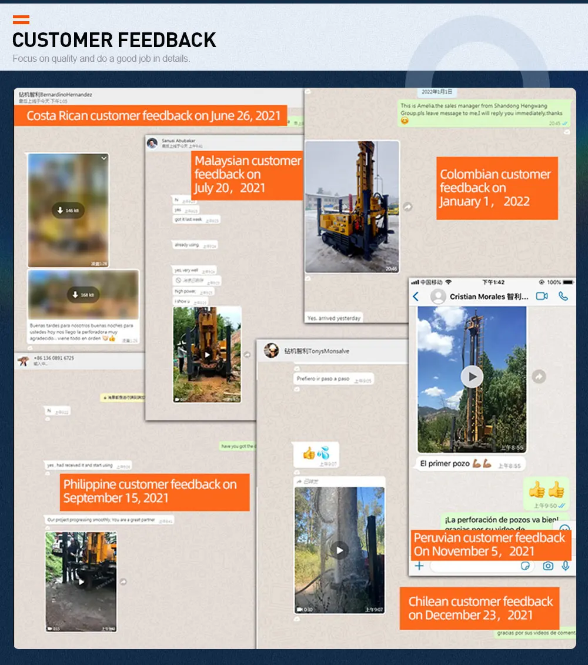
Task: Play video under Philippine customer feedback
Action: tap(81, 581)
